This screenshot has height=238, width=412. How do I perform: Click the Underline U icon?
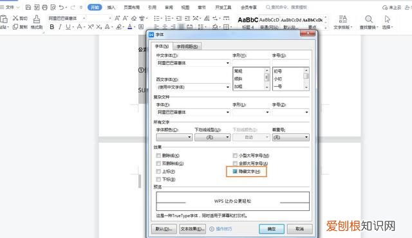pyautogui.click(x=68, y=27)
